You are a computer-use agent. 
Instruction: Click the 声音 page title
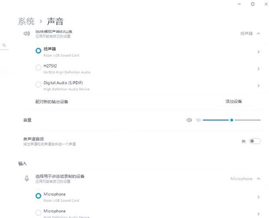[55, 21]
